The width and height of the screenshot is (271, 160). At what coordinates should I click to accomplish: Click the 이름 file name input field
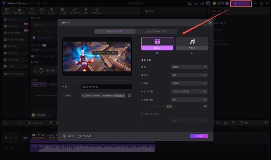pyautogui.click(x=103, y=87)
